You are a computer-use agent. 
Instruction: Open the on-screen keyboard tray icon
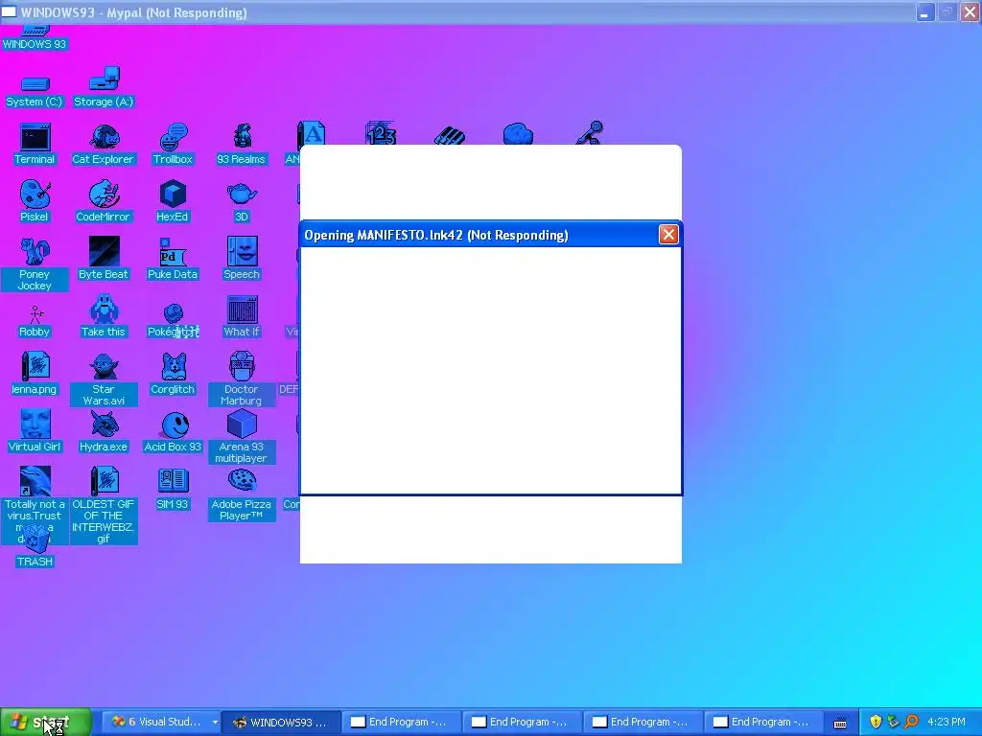point(840,723)
